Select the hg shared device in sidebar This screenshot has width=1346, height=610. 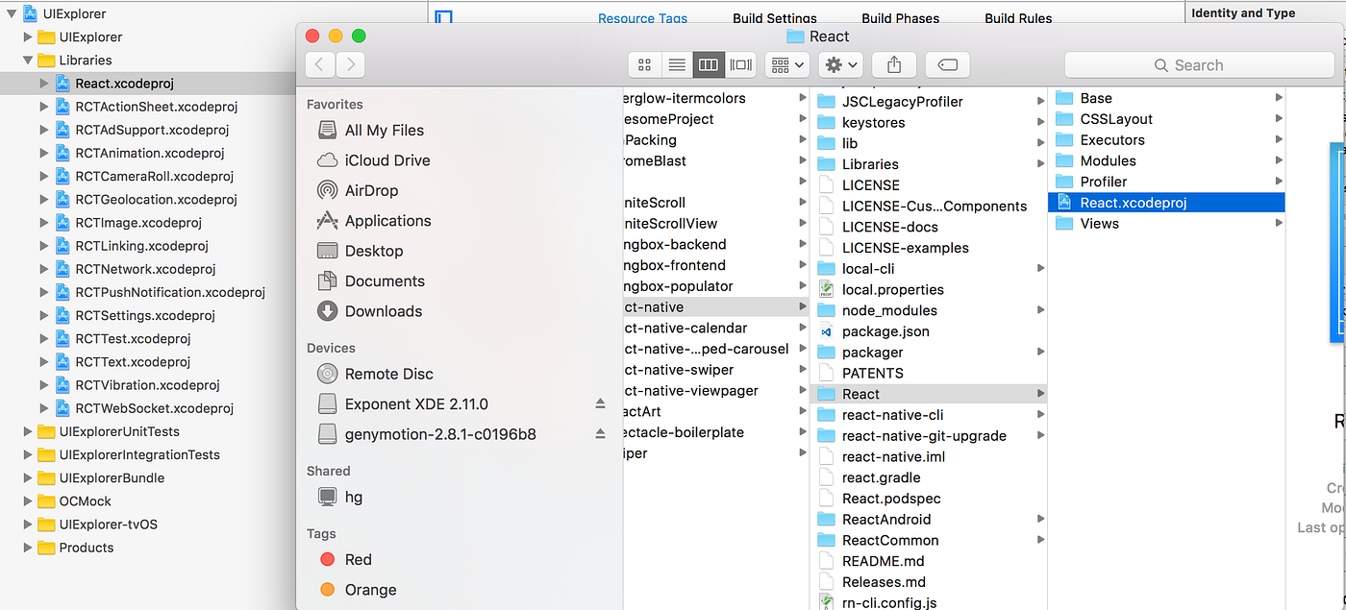(x=354, y=497)
